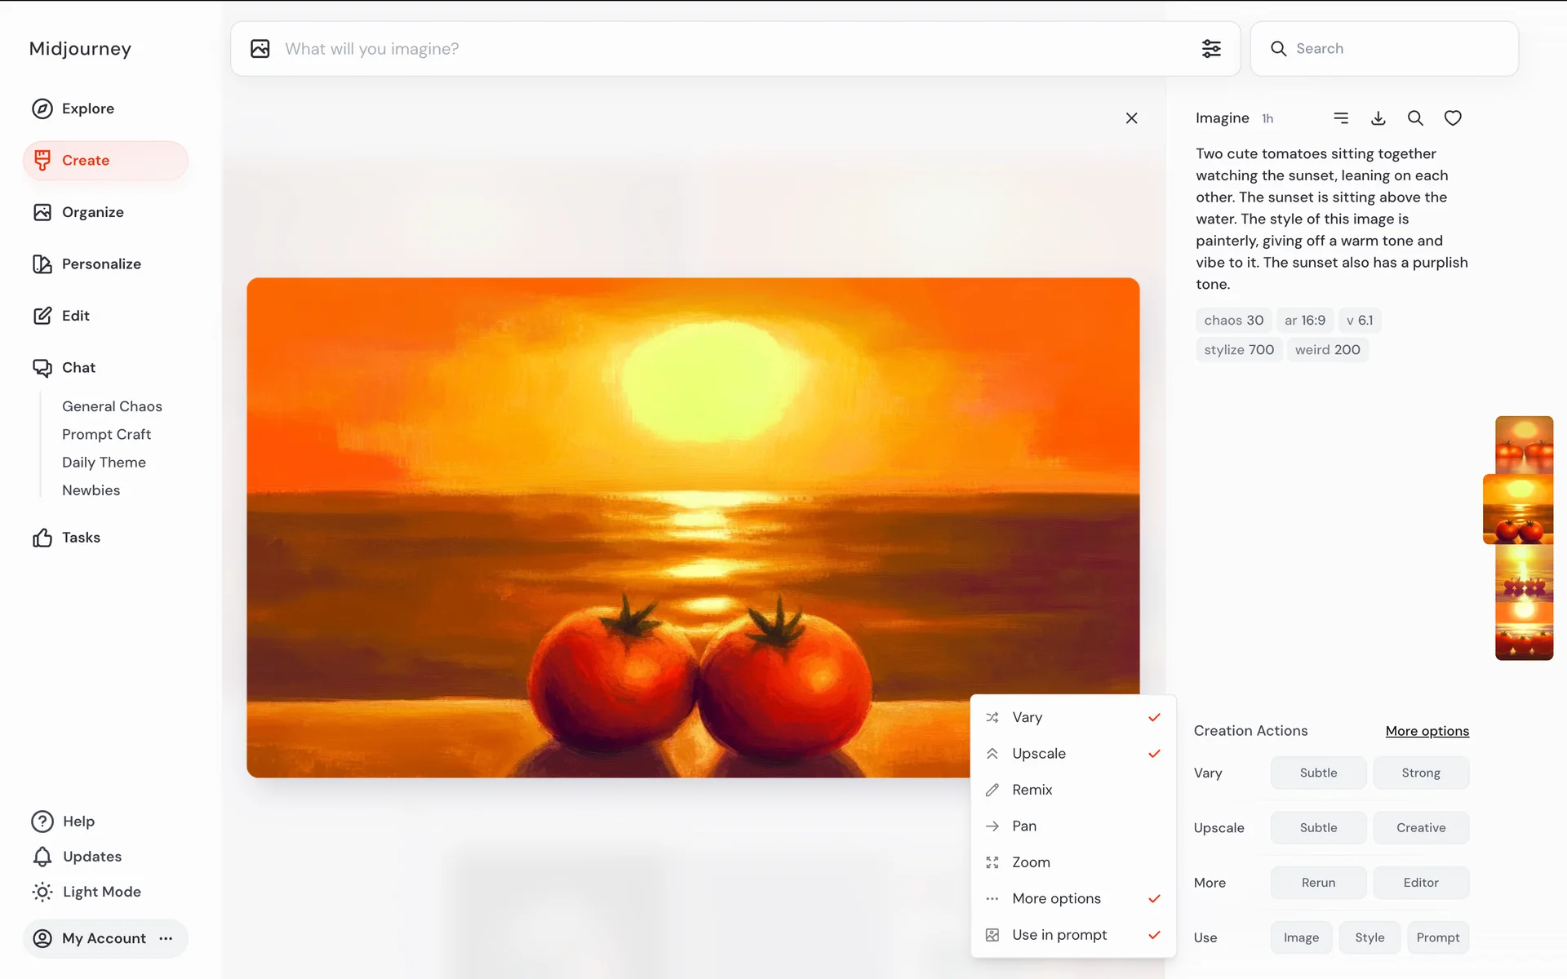The height and width of the screenshot is (979, 1567).
Task: Toggle the Upscale checkmark in popup menu
Action: click(x=1154, y=753)
